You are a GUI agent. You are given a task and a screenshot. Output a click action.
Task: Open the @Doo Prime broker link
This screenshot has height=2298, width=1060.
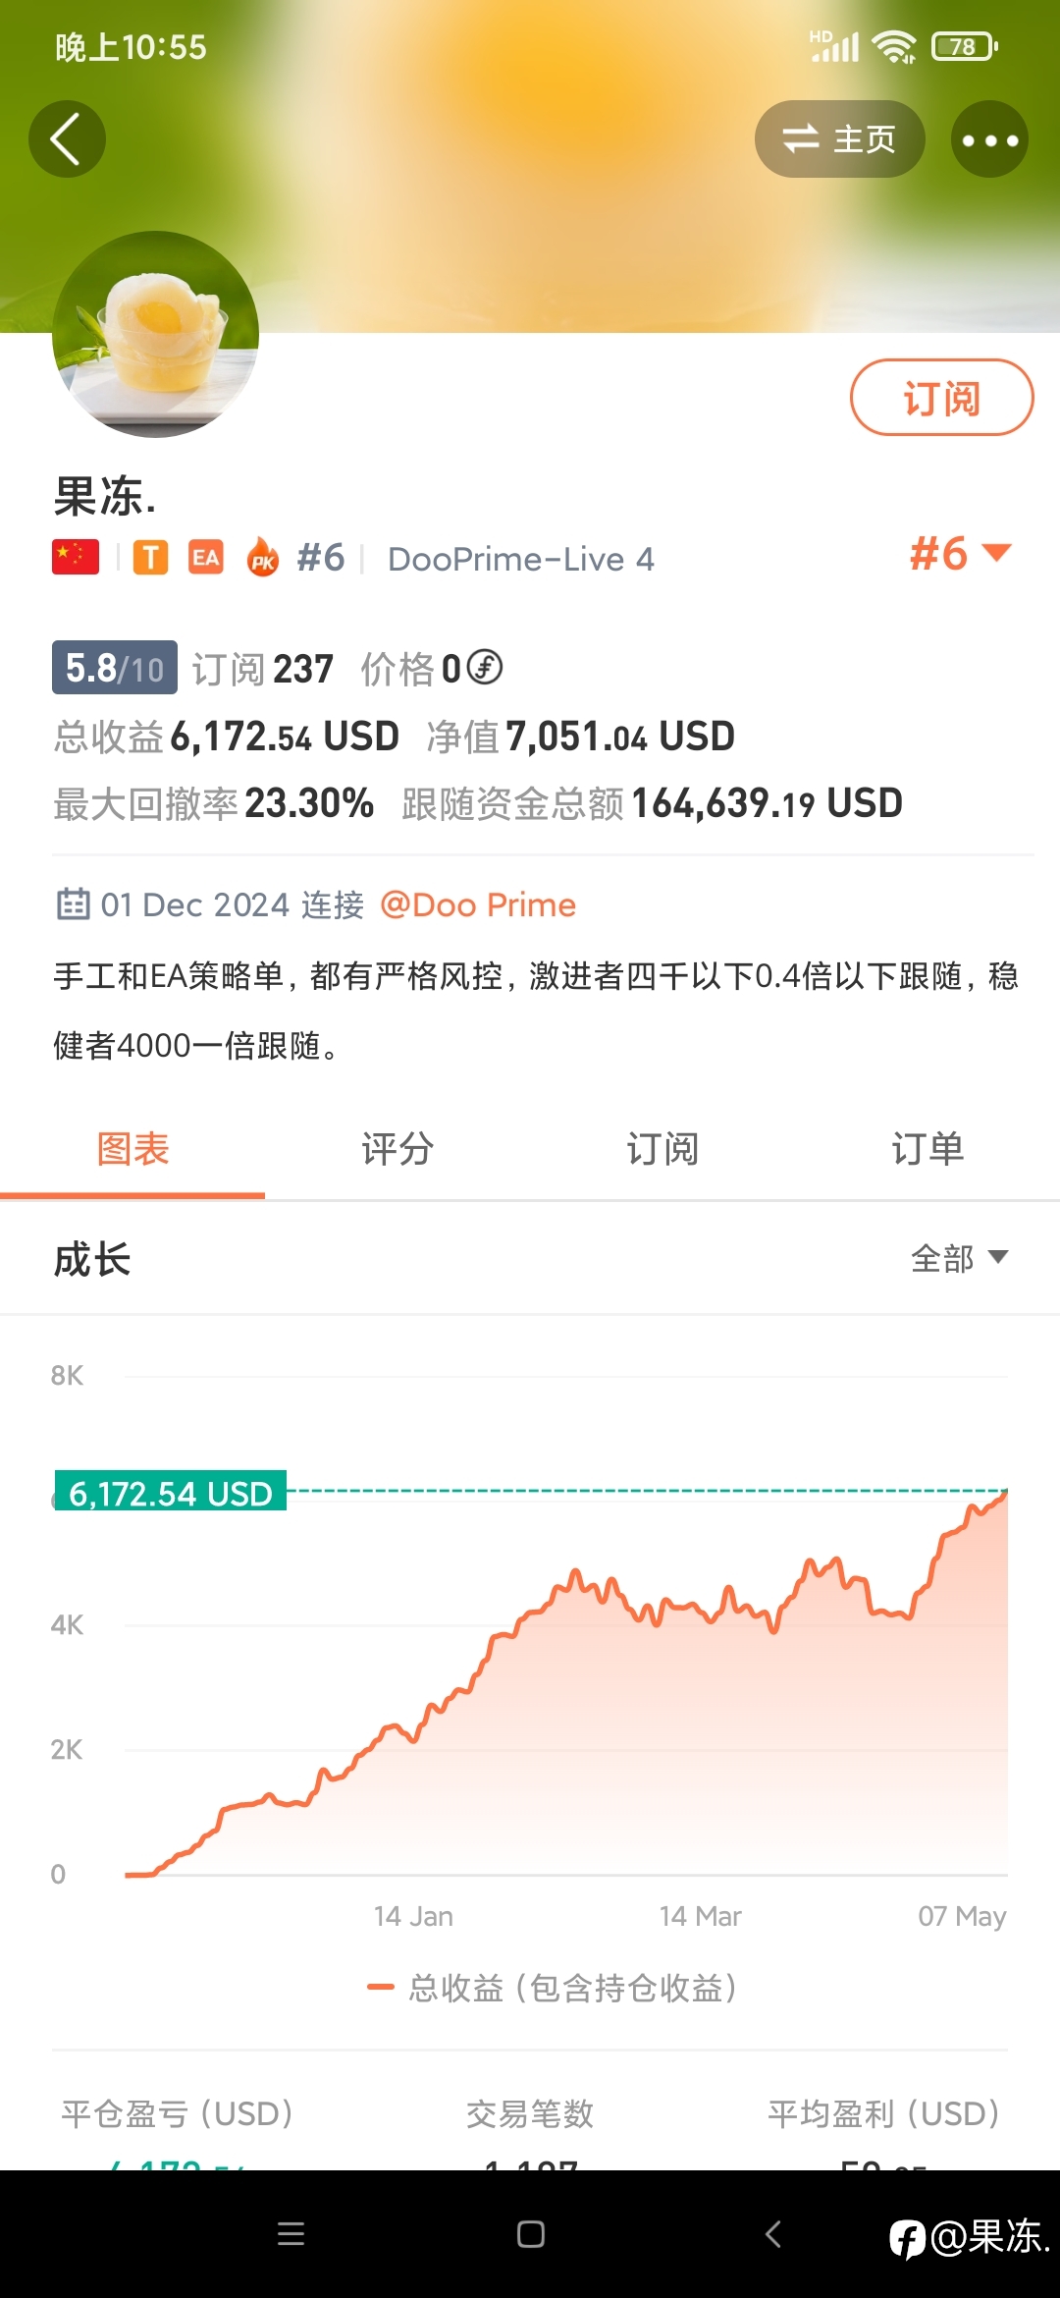coord(478,904)
